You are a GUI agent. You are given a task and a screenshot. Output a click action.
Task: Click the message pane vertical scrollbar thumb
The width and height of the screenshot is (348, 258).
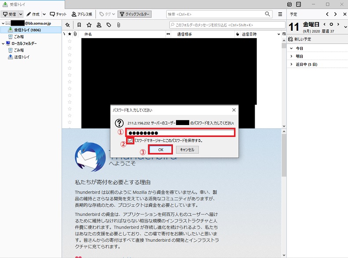[284, 155]
